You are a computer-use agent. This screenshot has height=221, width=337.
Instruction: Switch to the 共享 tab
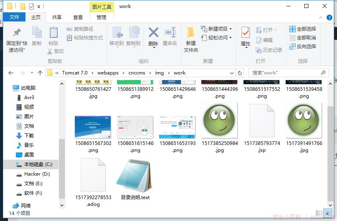(x=57, y=18)
